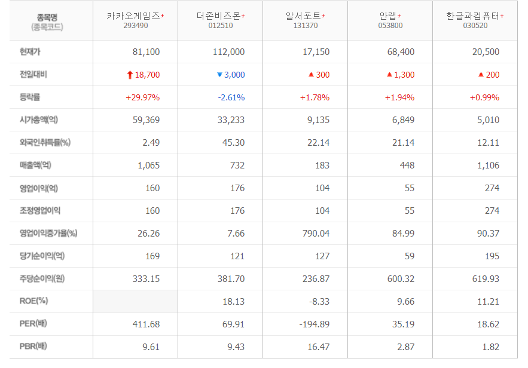Open the 카카오게임즈 stock link
This screenshot has width=528, height=368.
point(133,16)
